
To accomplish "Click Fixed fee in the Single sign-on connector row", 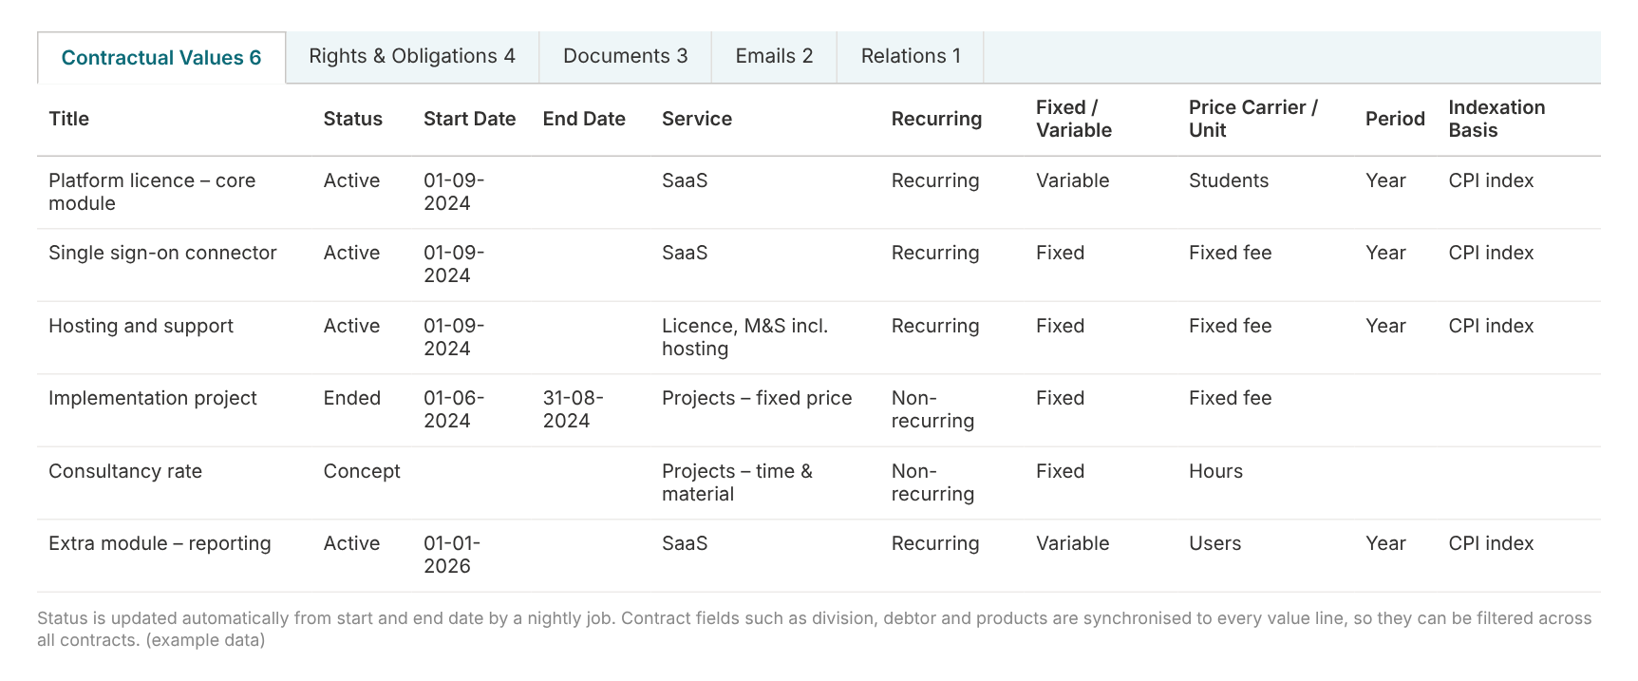I will point(1230,253).
